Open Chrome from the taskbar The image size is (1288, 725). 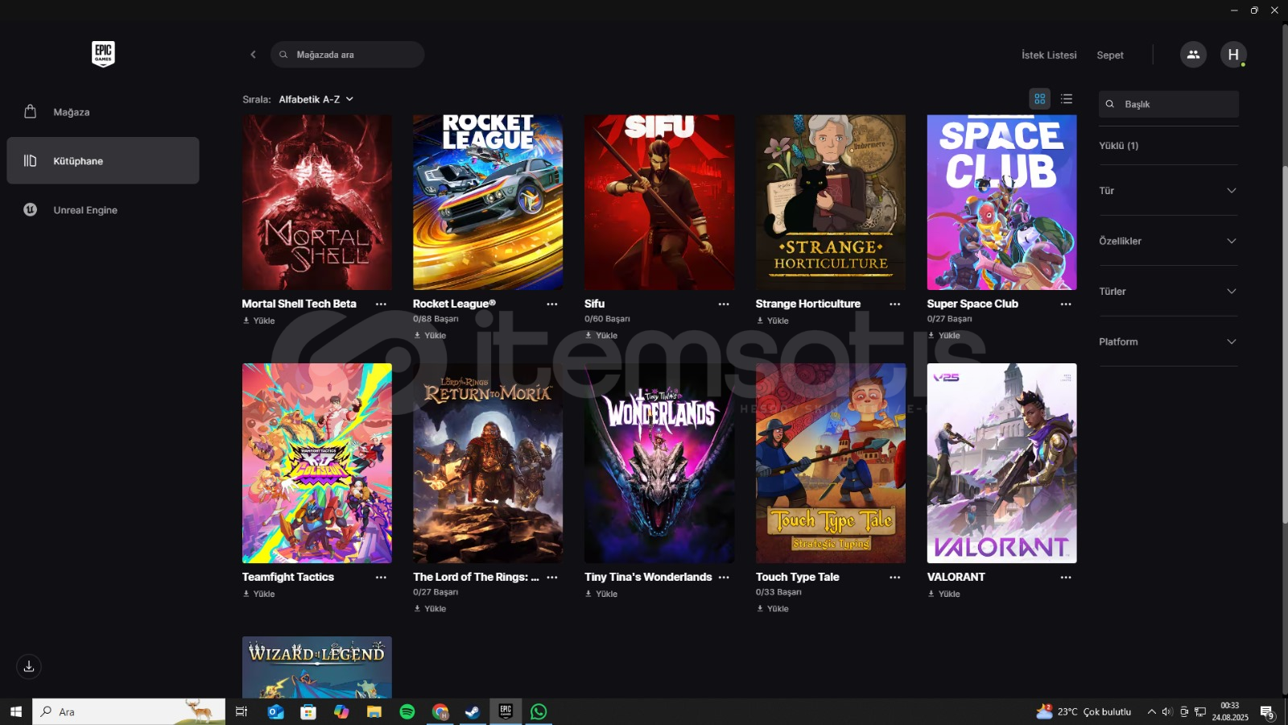click(x=440, y=711)
